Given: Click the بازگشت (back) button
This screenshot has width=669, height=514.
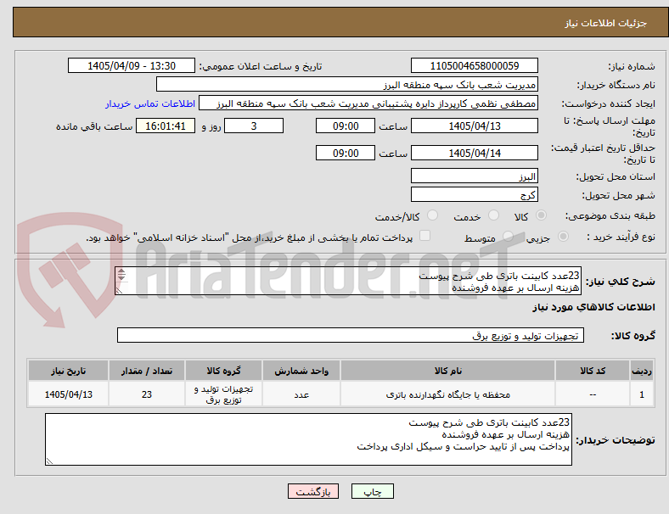Looking at the screenshot, I should pos(313,491).
